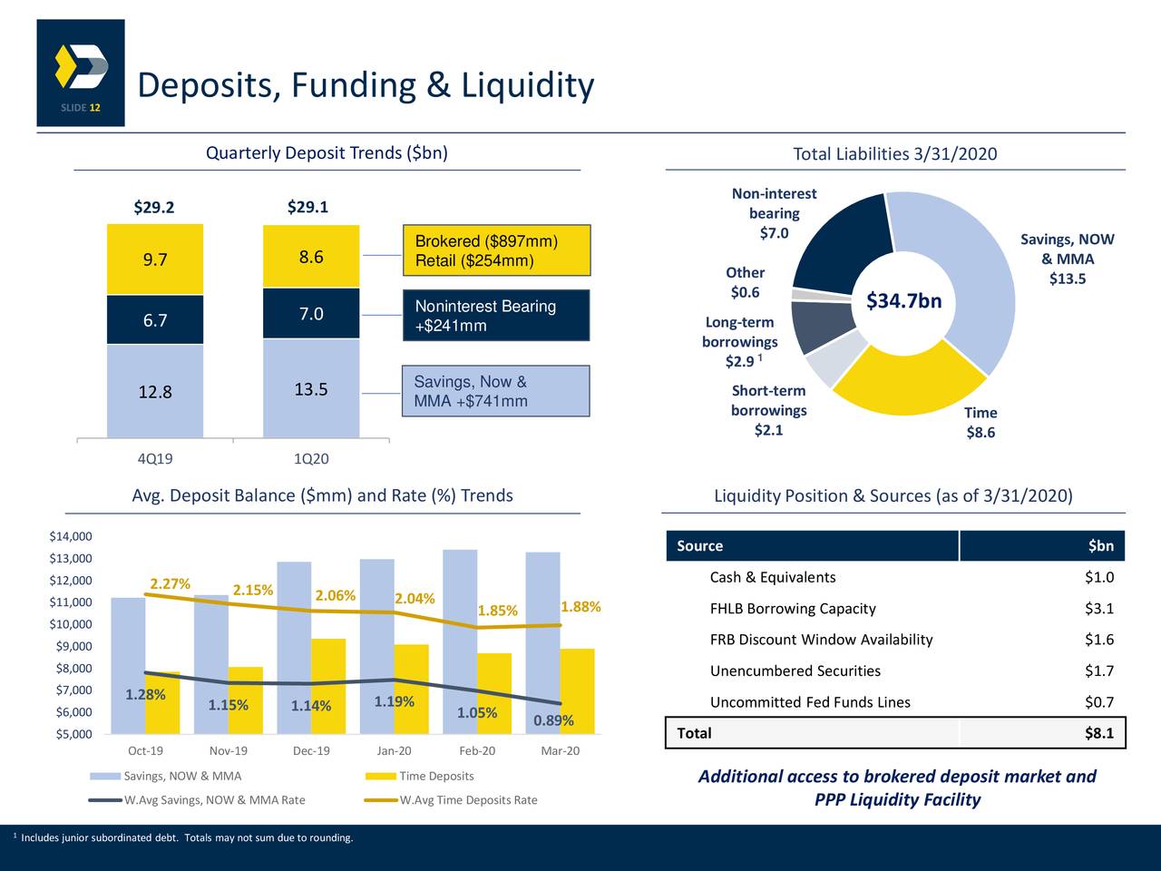Image resolution: width=1161 pixels, height=871 pixels.
Task: Click the 12.8 light blue segment of 4Q19
Action: [155, 391]
